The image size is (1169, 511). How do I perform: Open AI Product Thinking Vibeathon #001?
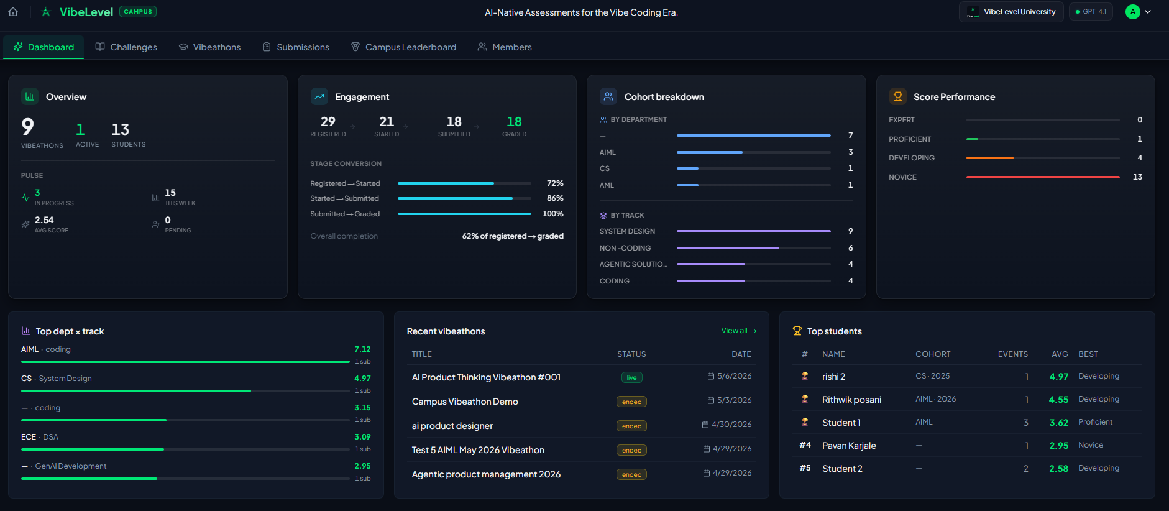coord(486,377)
